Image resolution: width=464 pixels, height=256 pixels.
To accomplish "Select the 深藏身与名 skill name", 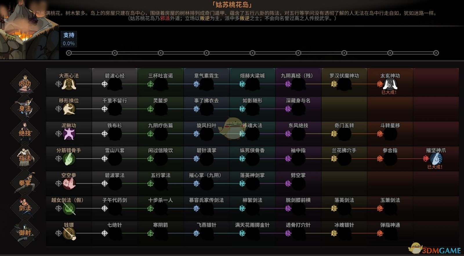I will pos(298,101).
